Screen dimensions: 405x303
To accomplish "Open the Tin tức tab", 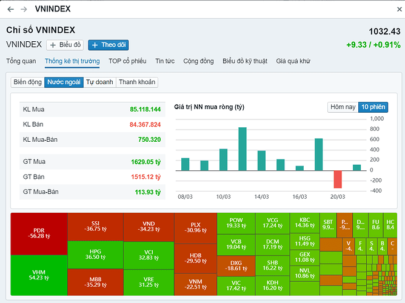I will tap(165, 61).
